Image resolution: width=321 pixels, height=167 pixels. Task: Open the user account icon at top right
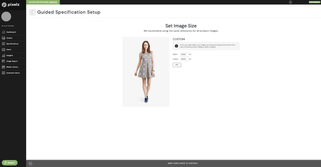click(x=291, y=2)
